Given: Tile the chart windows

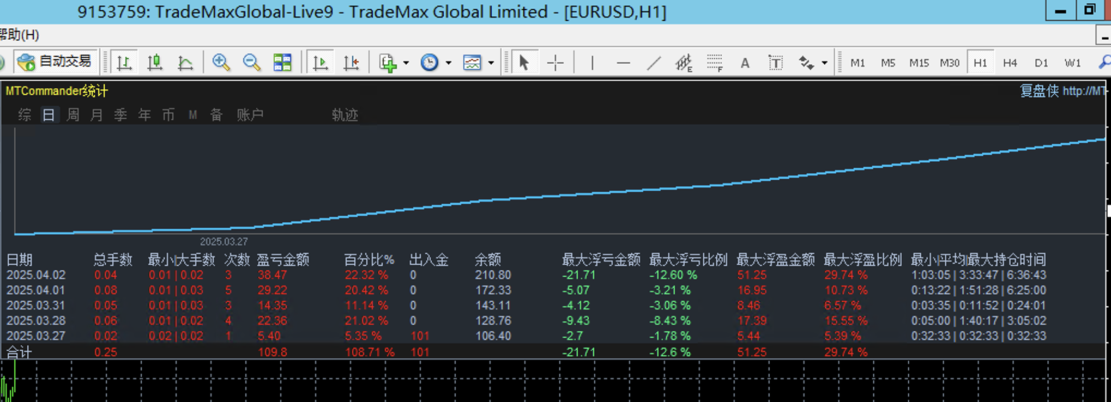Looking at the screenshot, I should pos(282,63).
